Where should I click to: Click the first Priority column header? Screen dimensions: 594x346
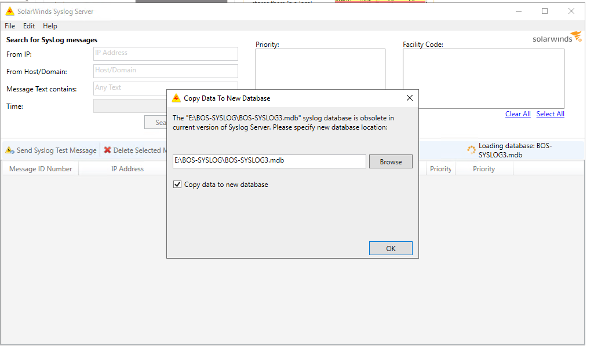click(440, 169)
